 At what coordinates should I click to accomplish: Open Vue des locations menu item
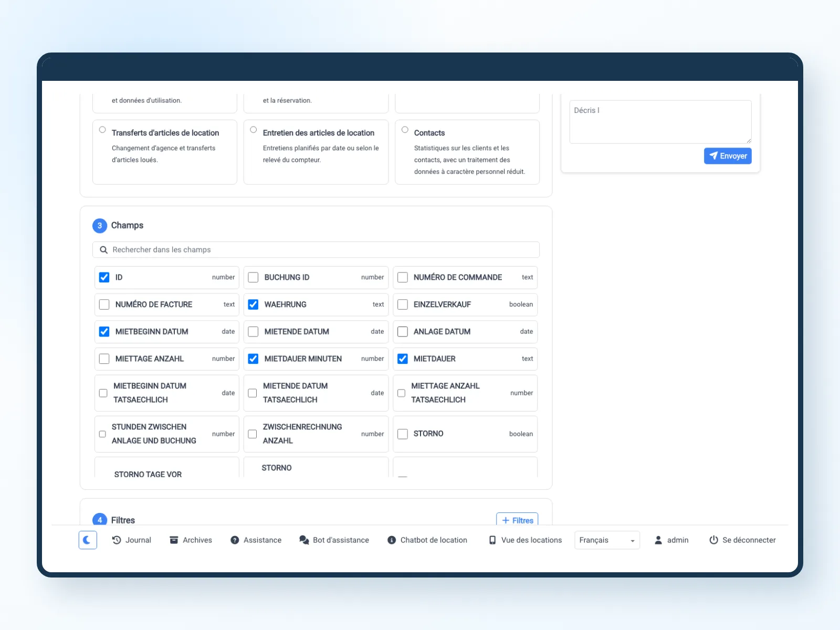point(526,540)
